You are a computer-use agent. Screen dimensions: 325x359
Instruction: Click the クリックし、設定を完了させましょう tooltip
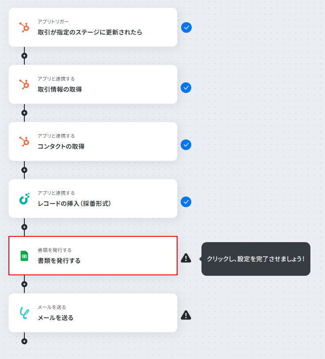point(255,259)
